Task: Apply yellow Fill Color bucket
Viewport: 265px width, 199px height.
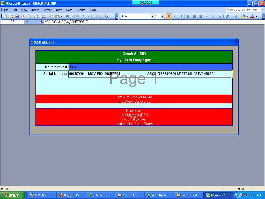Action: click(244, 16)
